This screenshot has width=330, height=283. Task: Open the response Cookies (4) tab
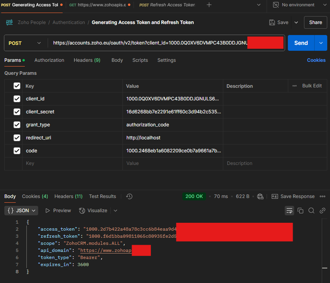[x=35, y=196]
